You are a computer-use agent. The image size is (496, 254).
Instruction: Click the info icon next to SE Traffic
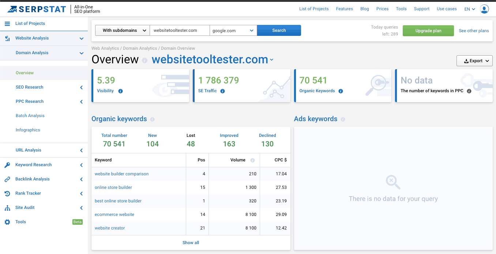tap(222, 91)
